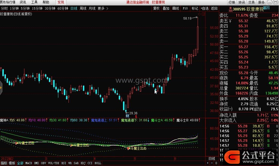Open the 基因 link beside stock name

(x=266, y=8)
